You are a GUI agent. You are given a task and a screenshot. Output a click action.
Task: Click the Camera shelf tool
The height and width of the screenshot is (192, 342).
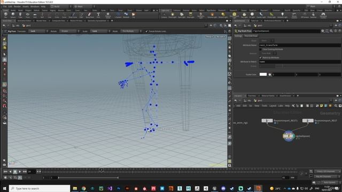[x=164, y=15]
